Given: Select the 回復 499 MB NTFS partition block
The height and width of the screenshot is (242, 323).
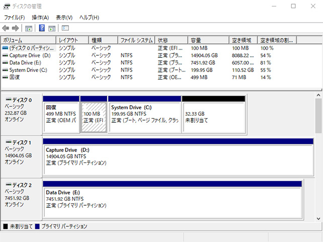Looking at the screenshot, I should click(61, 115).
